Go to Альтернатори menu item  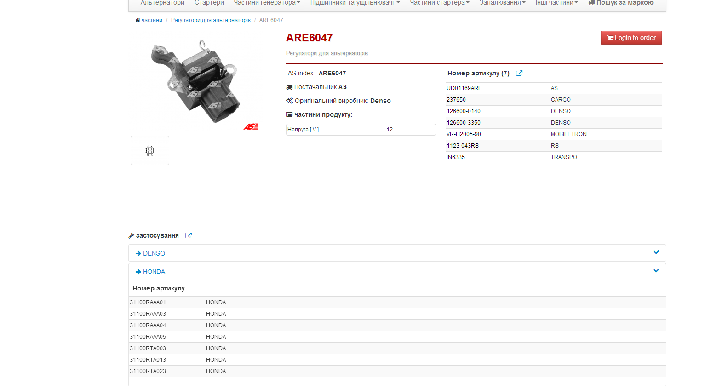pos(162,3)
